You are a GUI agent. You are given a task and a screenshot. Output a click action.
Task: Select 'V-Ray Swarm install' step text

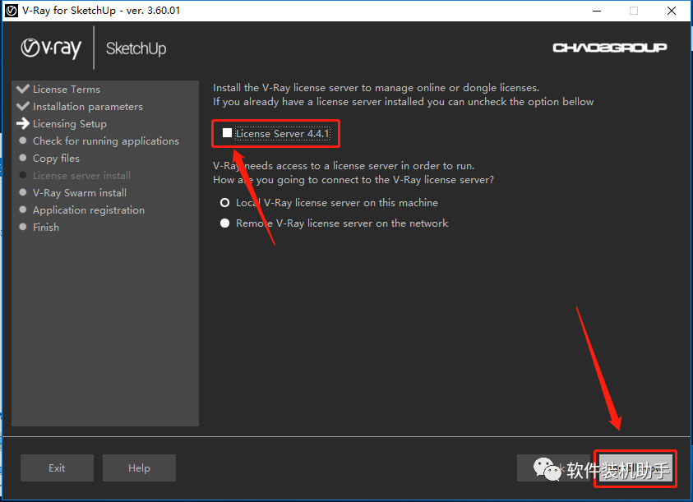point(80,193)
